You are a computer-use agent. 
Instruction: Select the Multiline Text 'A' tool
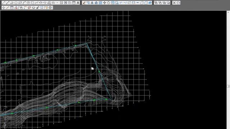coord(78,3)
